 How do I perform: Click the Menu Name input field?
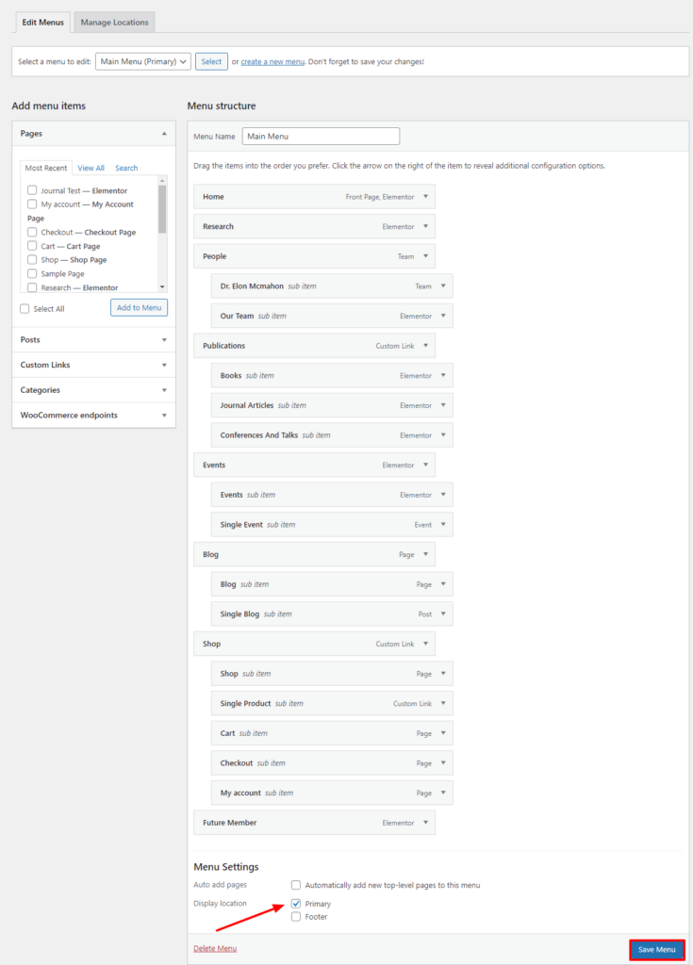(321, 137)
